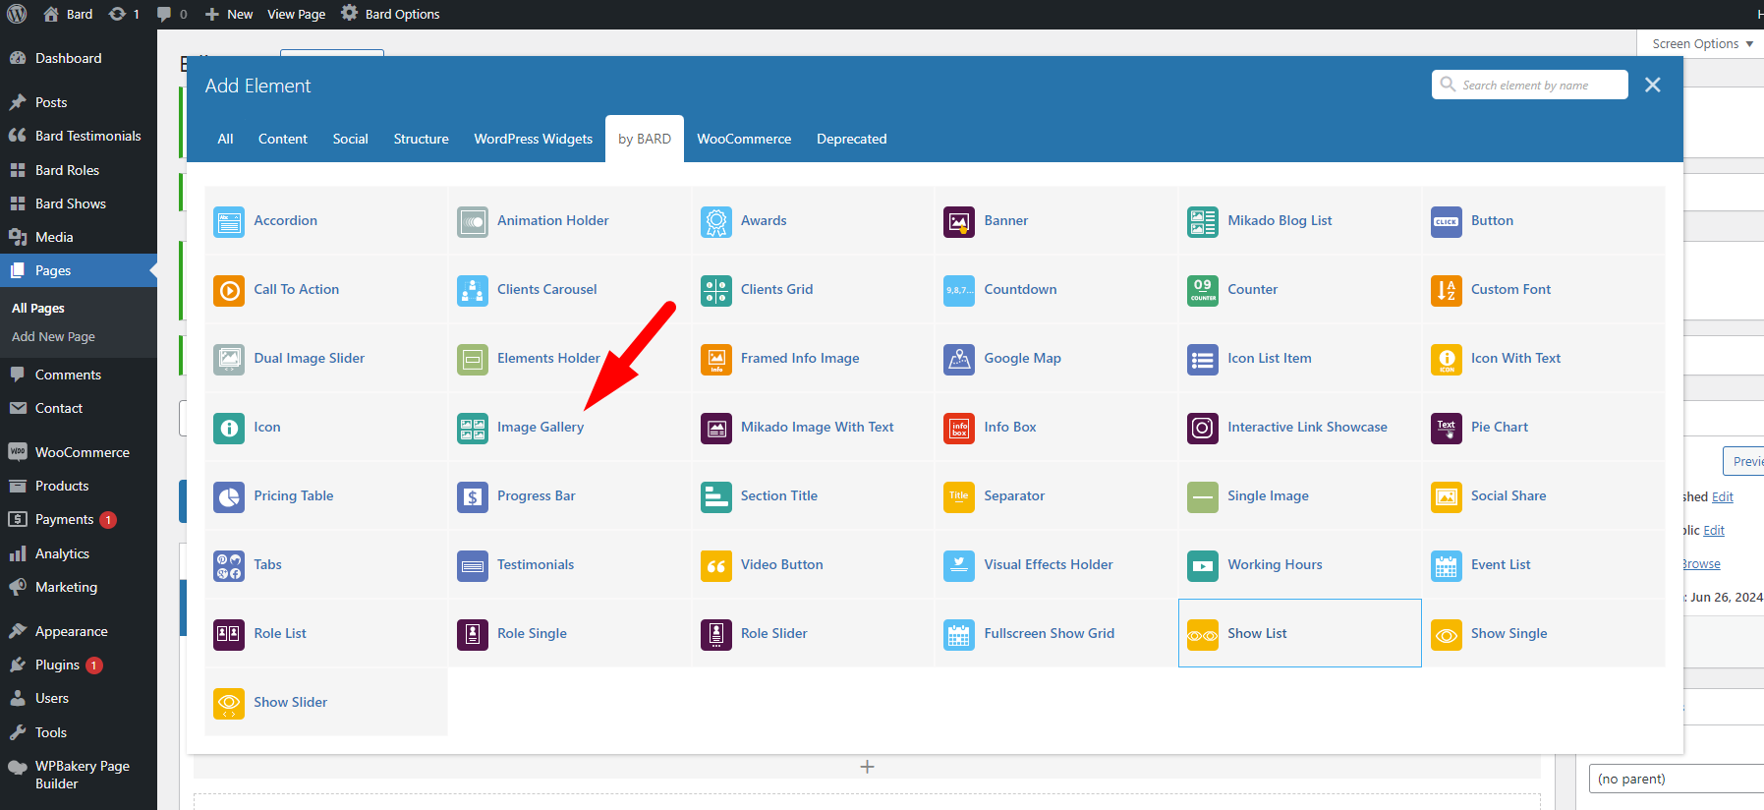Go to Media in sidebar
This screenshot has height=810, width=1764.
coord(79,237)
